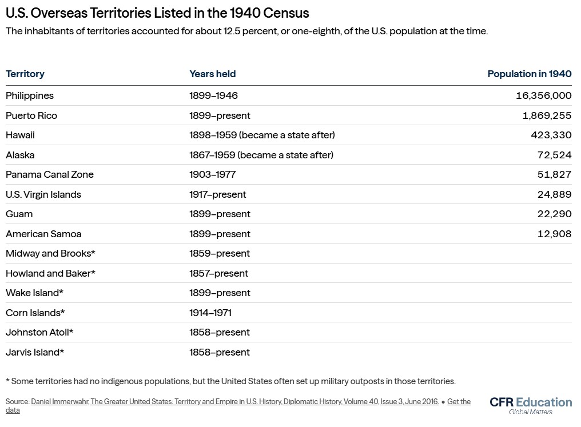
Task: Click the Corn Islands years 1914–1971
Action: pos(210,313)
